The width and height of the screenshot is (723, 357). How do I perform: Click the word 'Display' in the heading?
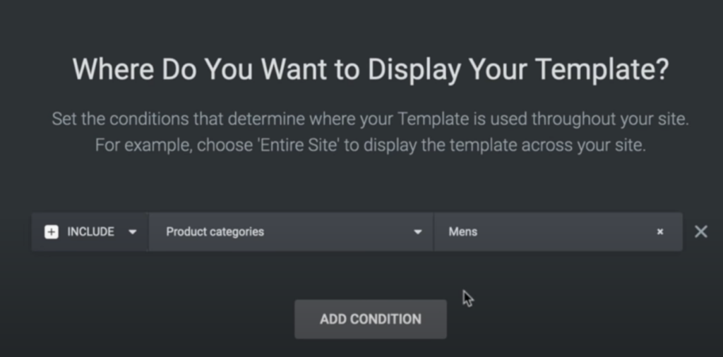414,70
